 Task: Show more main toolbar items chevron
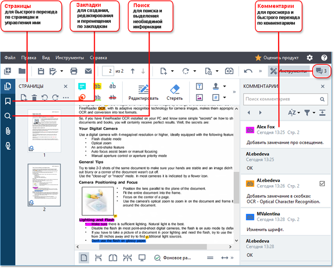click(x=260, y=71)
